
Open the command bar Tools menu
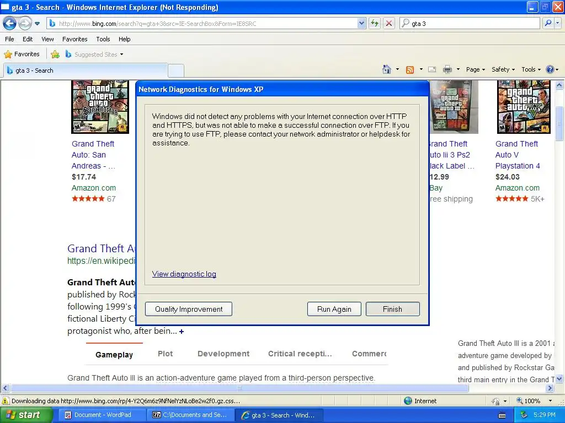pos(531,69)
